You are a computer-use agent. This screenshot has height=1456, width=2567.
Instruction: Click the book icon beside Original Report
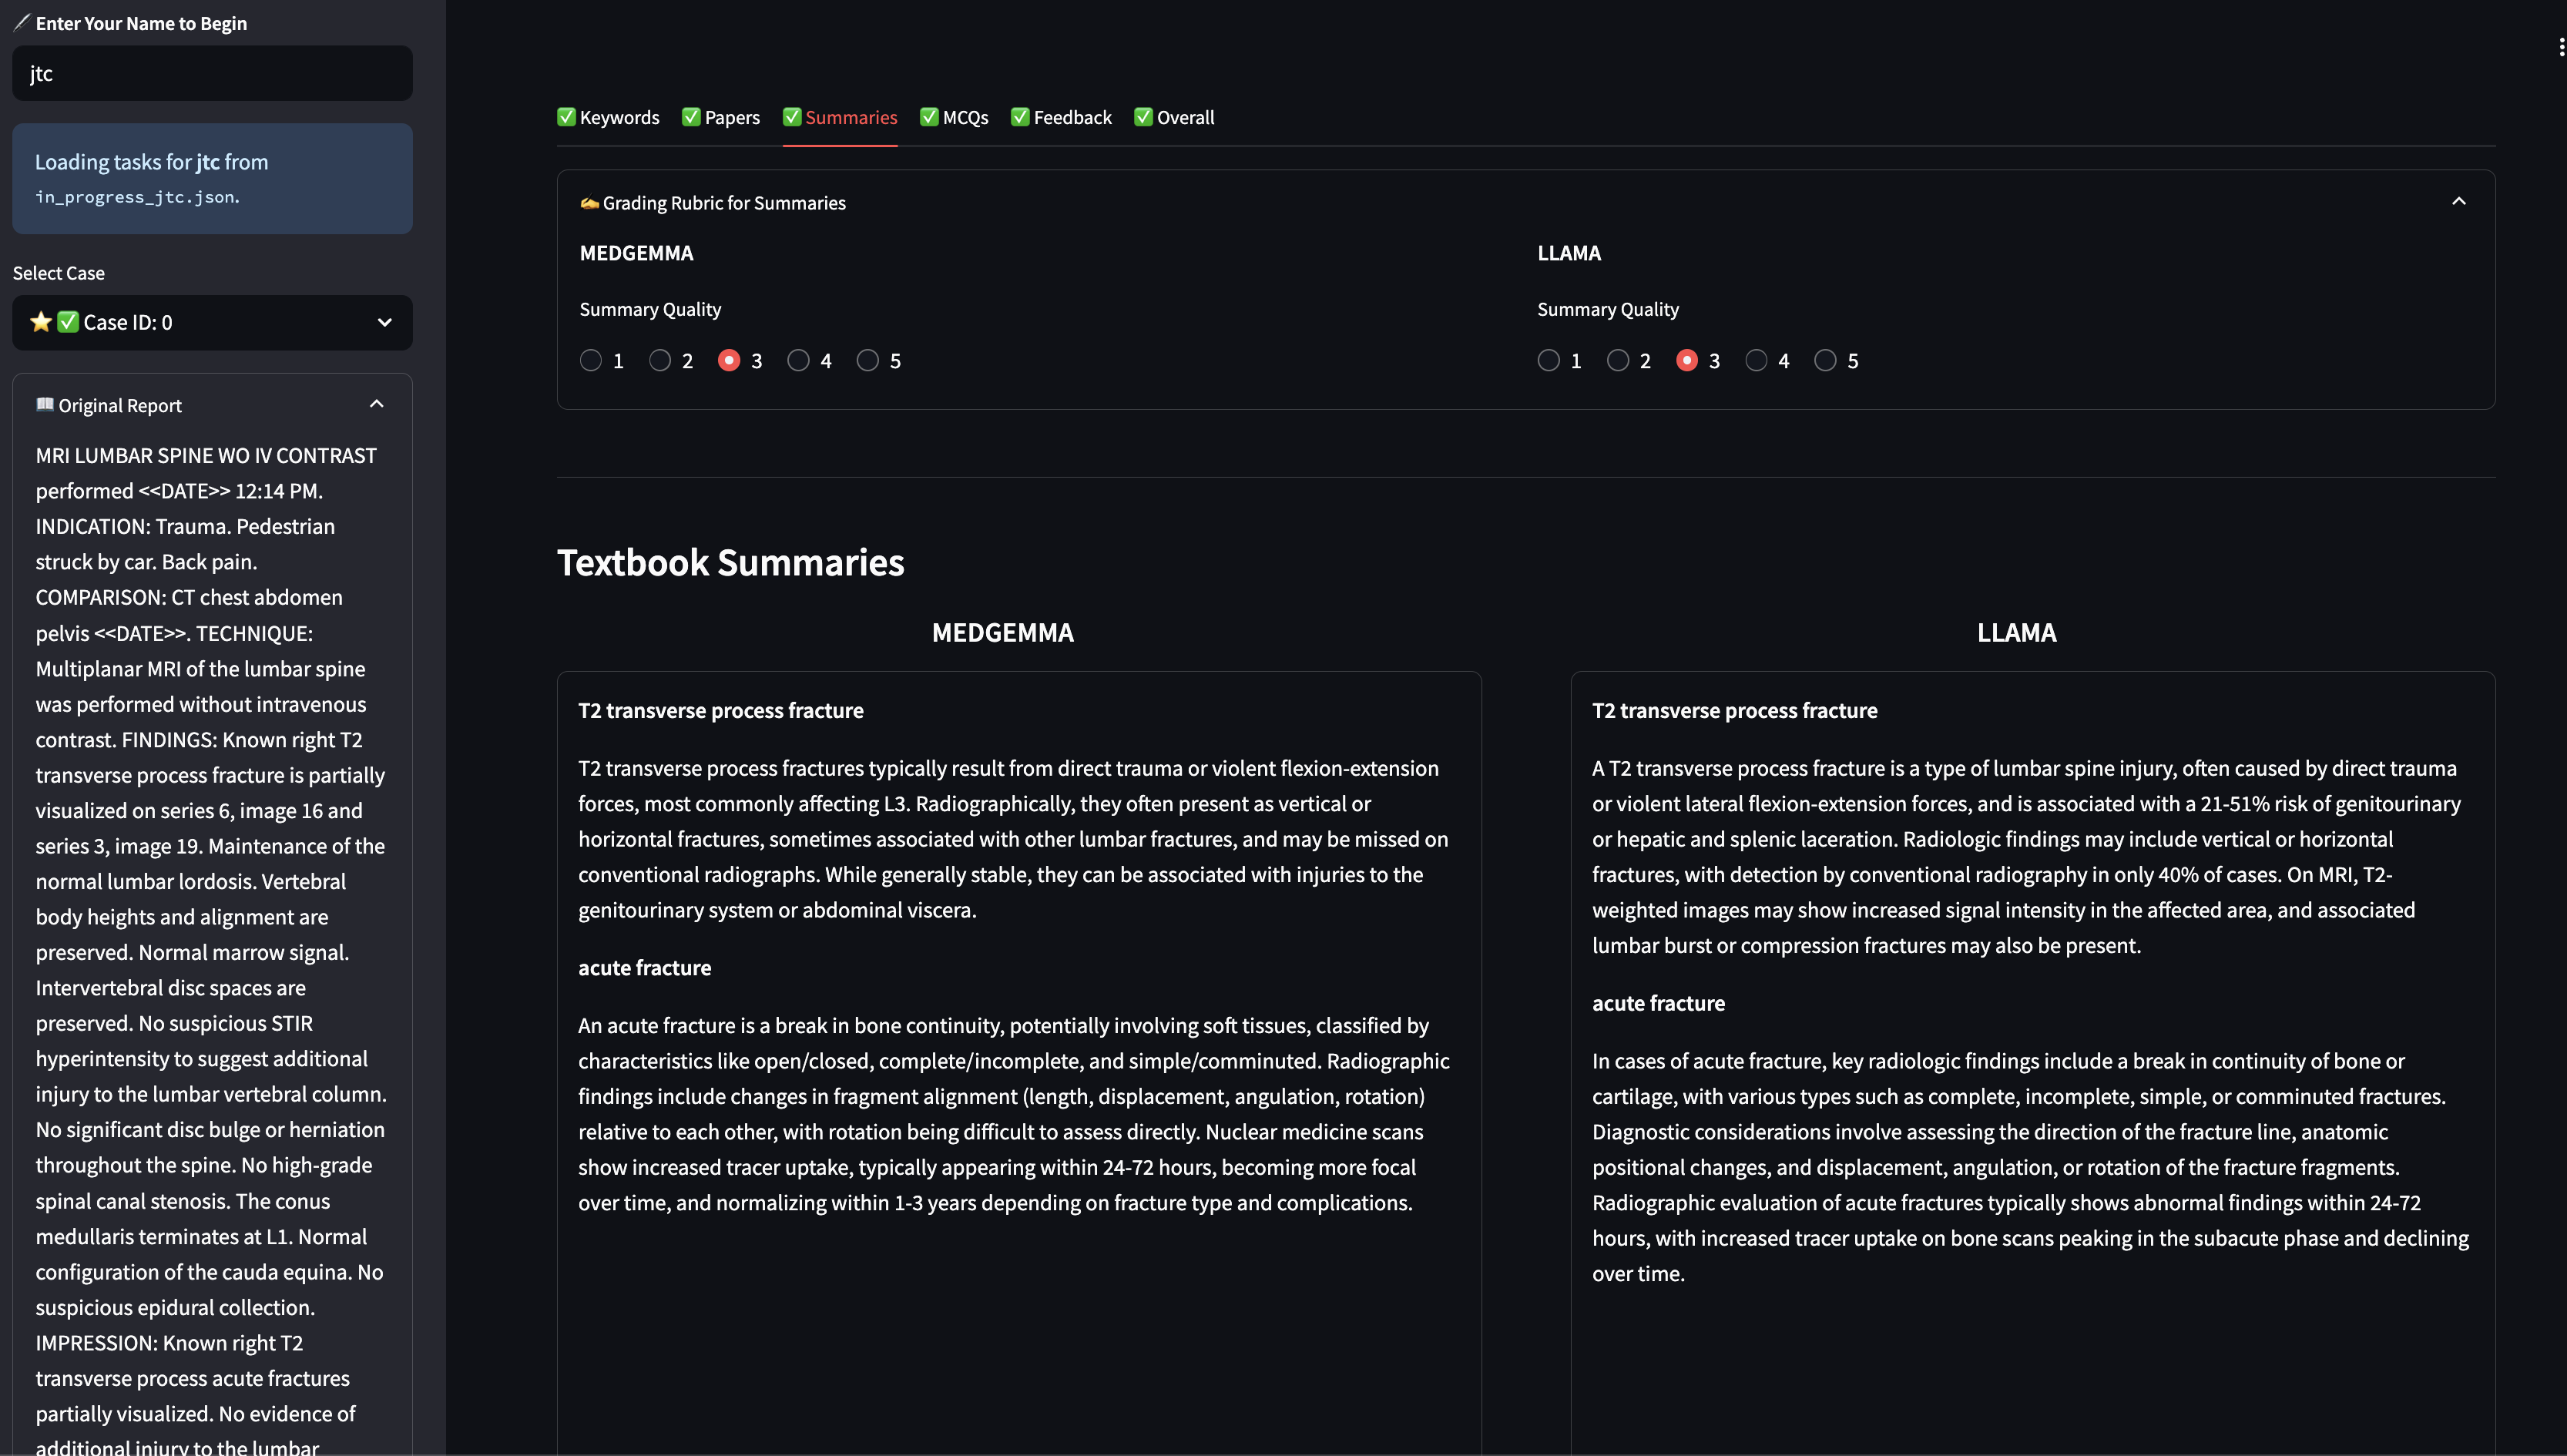(44, 405)
